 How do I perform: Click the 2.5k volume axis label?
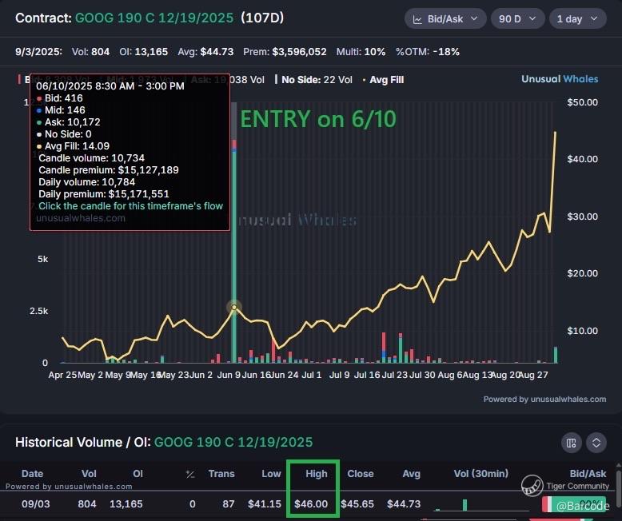pyautogui.click(x=38, y=311)
